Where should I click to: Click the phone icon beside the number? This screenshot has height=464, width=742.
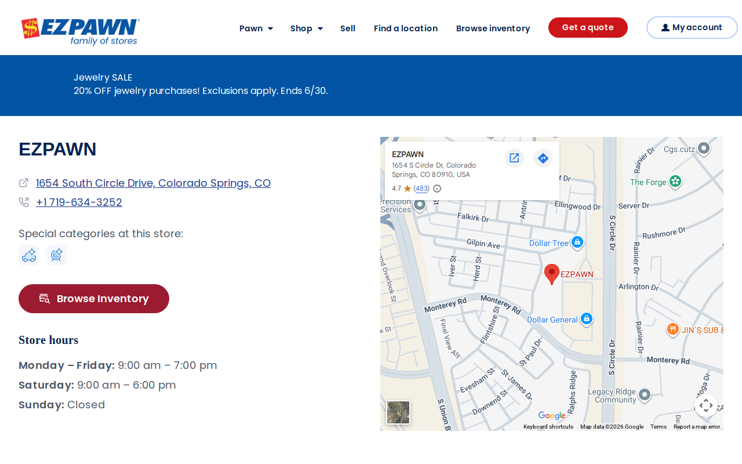[x=24, y=202]
